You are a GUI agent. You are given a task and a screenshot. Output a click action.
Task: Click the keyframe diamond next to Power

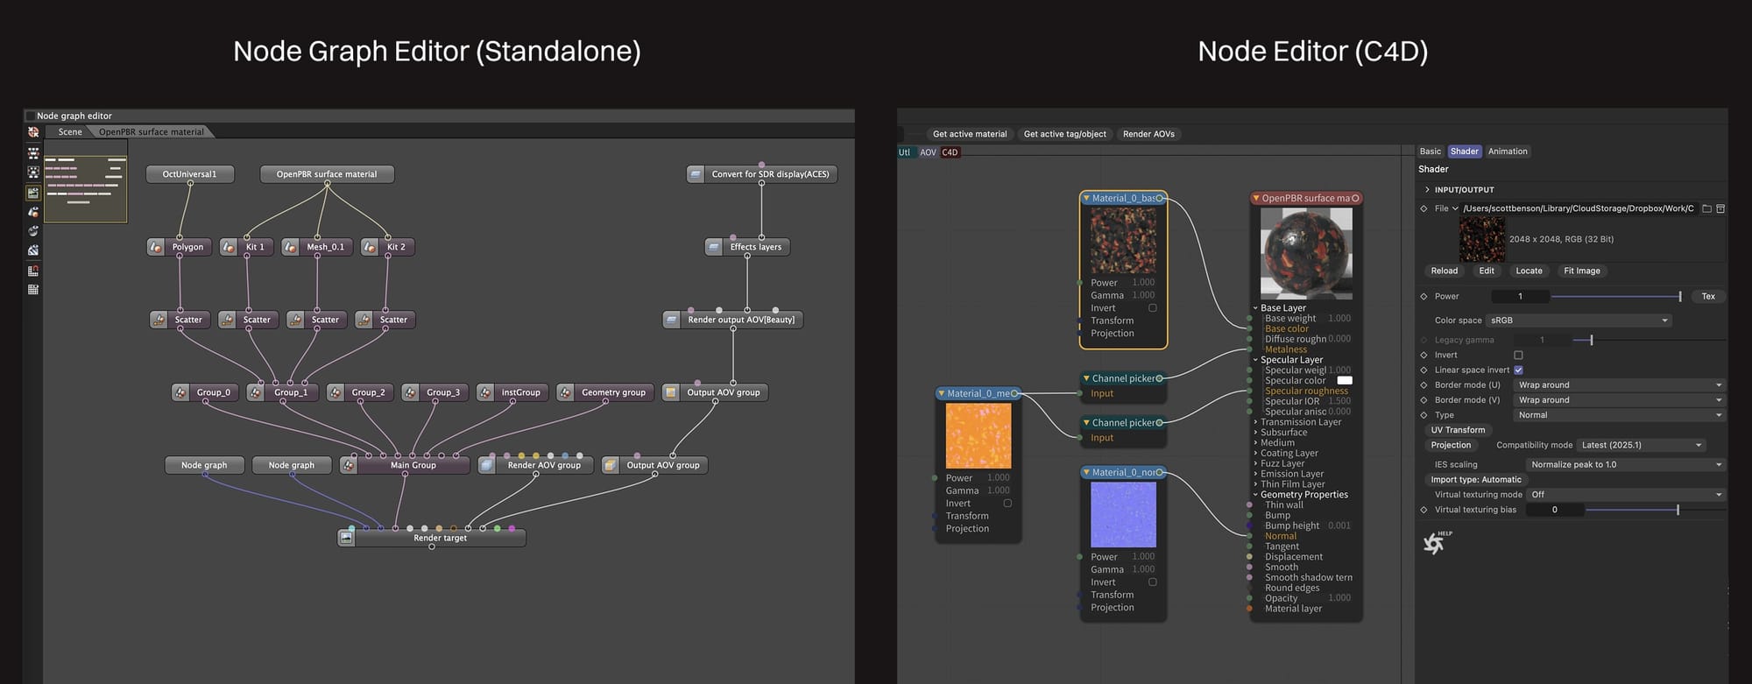(x=1423, y=296)
